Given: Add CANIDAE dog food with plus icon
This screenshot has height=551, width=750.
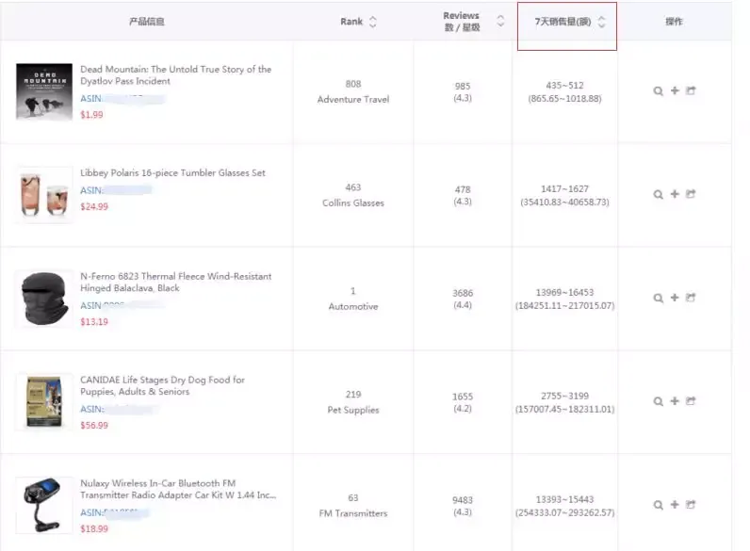Looking at the screenshot, I should point(675,401).
